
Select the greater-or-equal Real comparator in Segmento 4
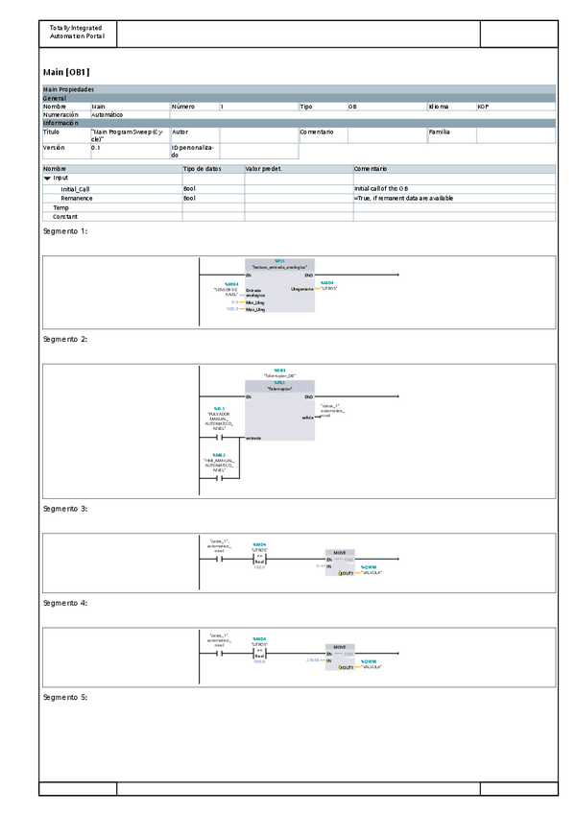(x=259, y=654)
